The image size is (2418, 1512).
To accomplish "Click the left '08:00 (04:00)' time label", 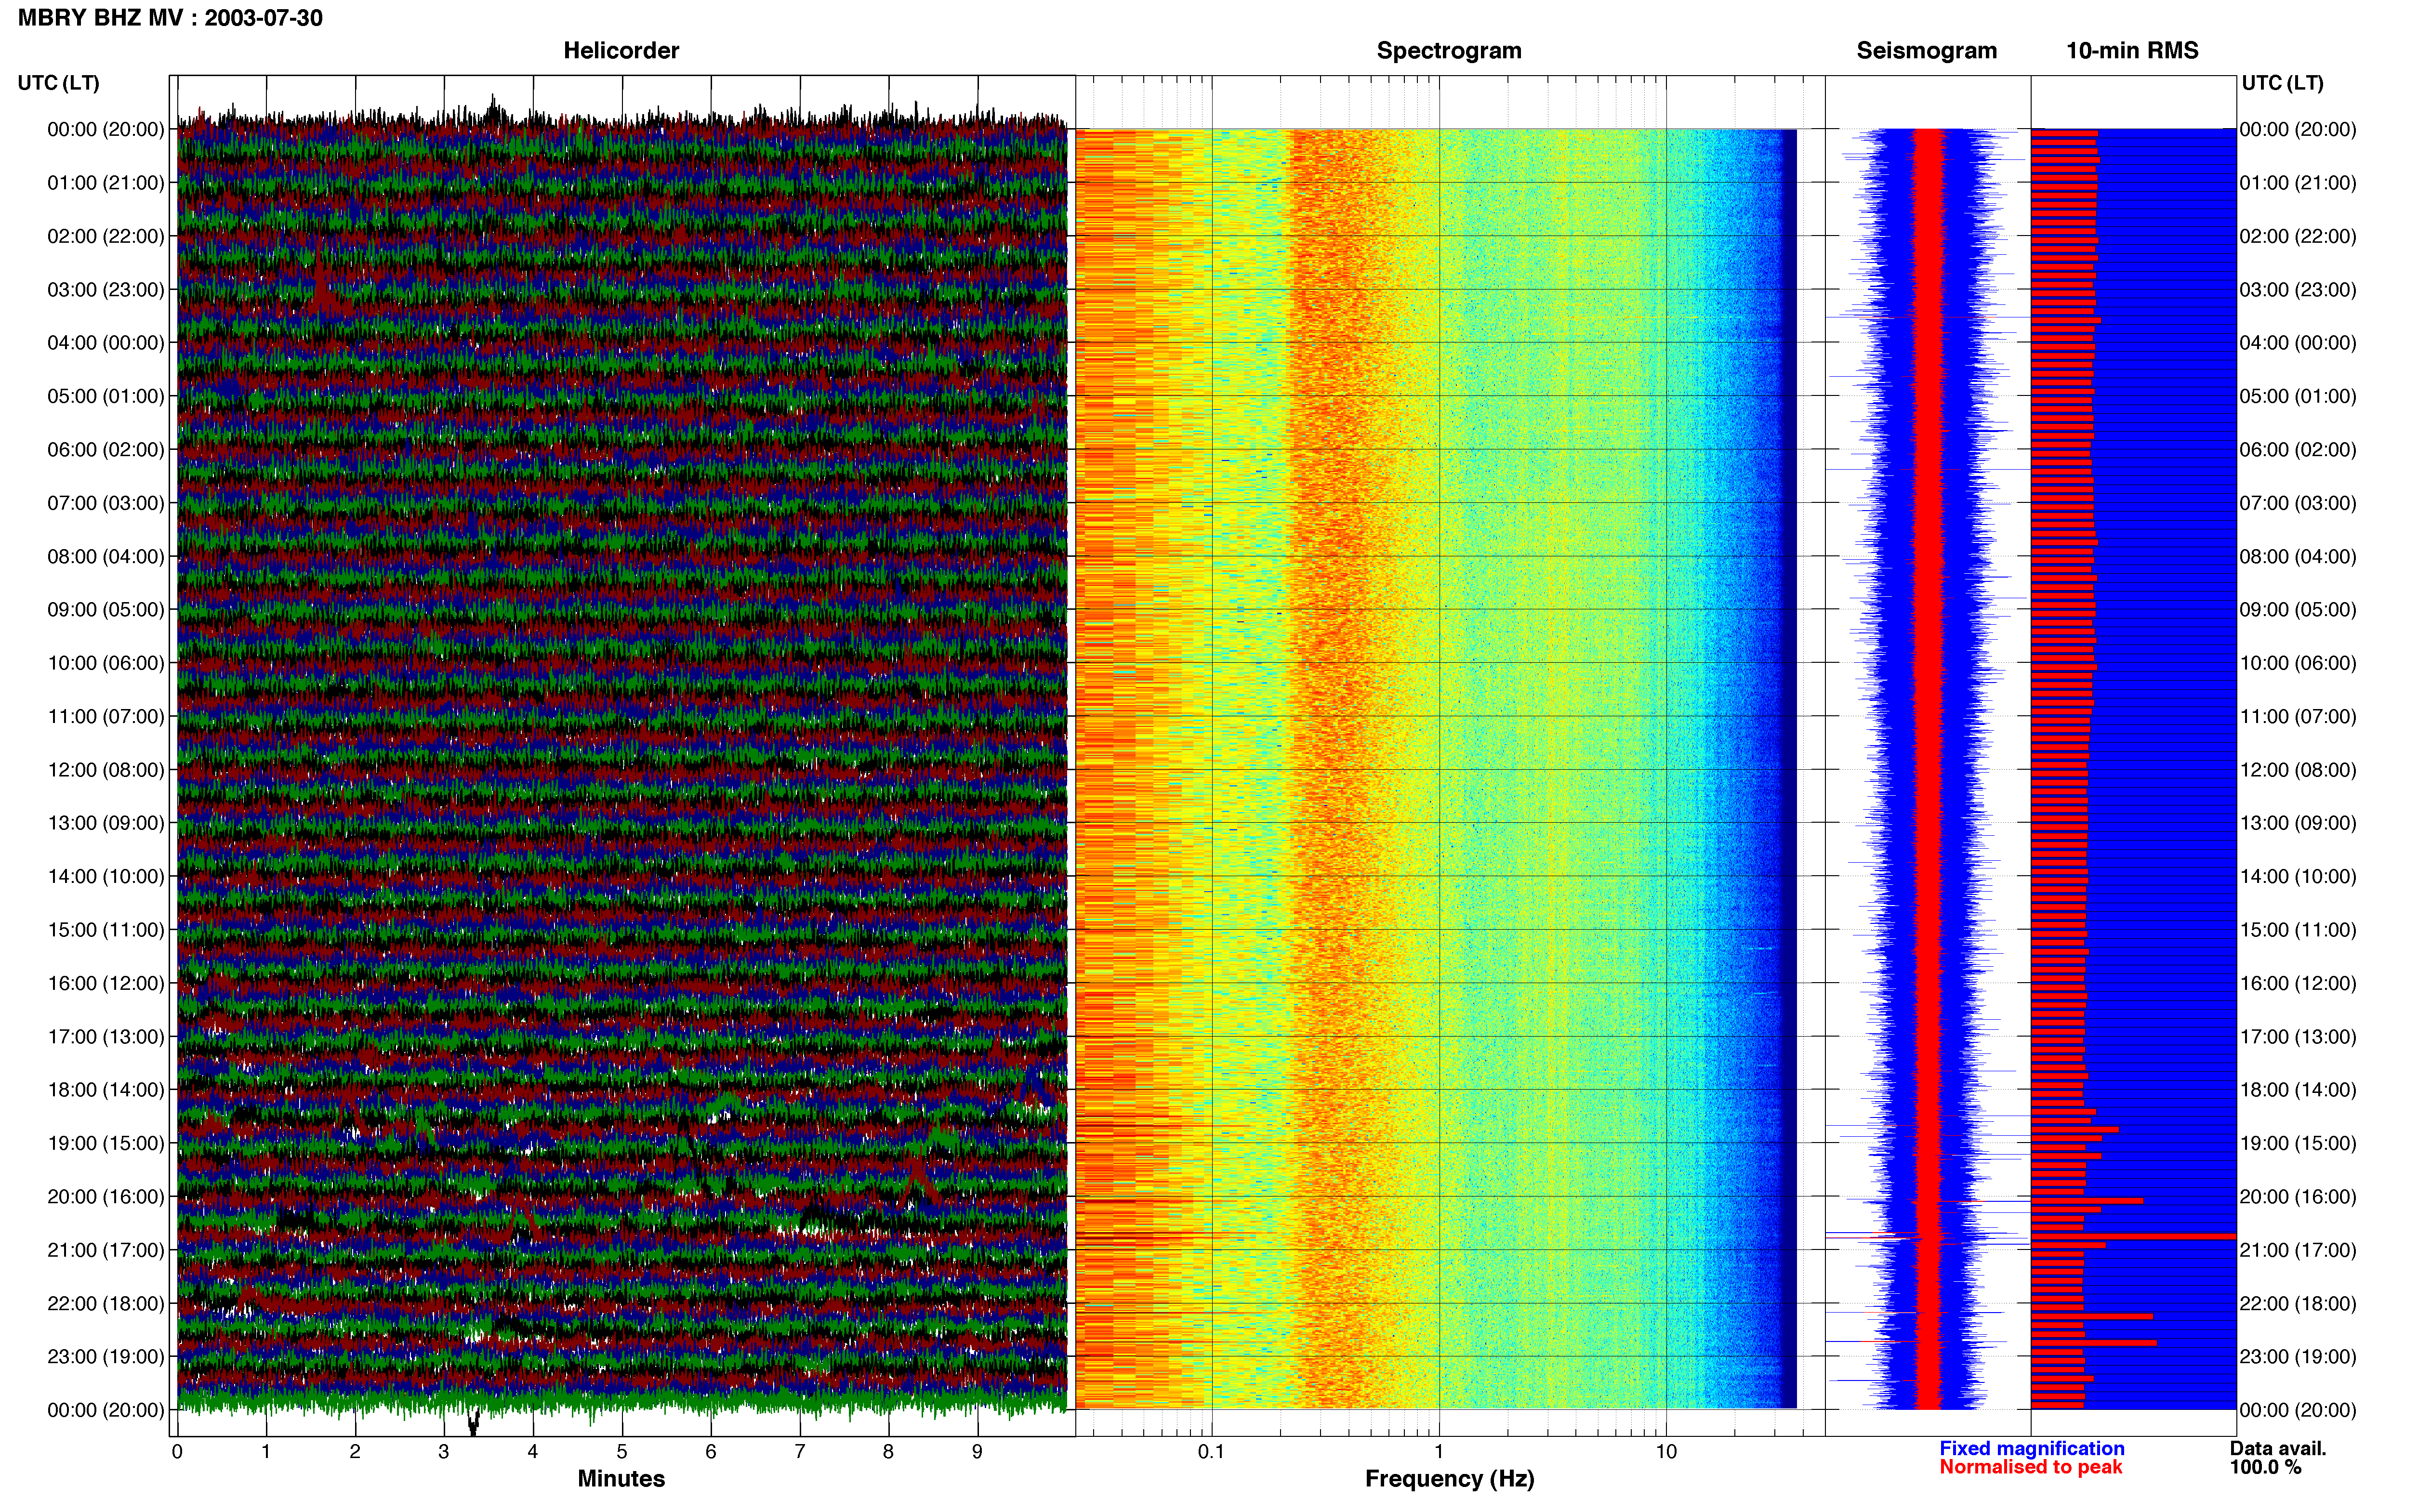I will tap(106, 557).
